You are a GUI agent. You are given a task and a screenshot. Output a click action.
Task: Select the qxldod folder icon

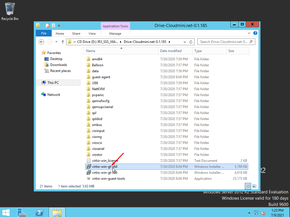click(x=89, y=119)
